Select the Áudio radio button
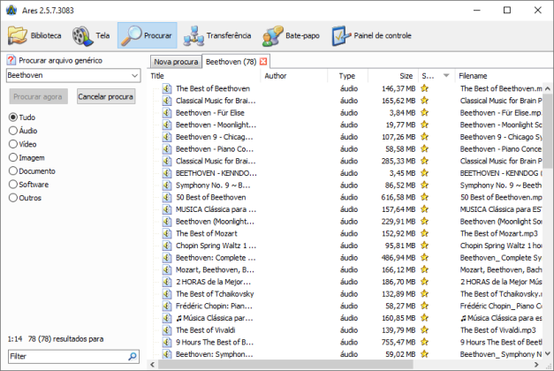554x371 pixels. (13, 131)
